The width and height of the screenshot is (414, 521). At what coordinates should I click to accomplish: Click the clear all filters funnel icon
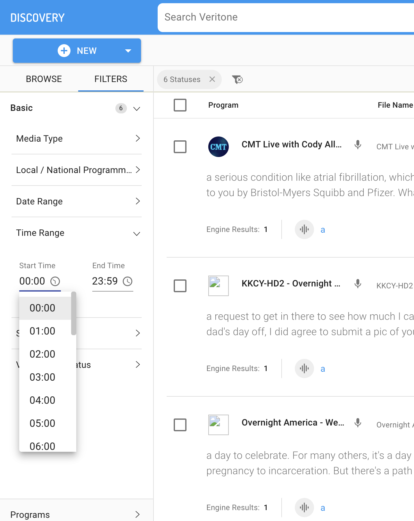coord(237,79)
